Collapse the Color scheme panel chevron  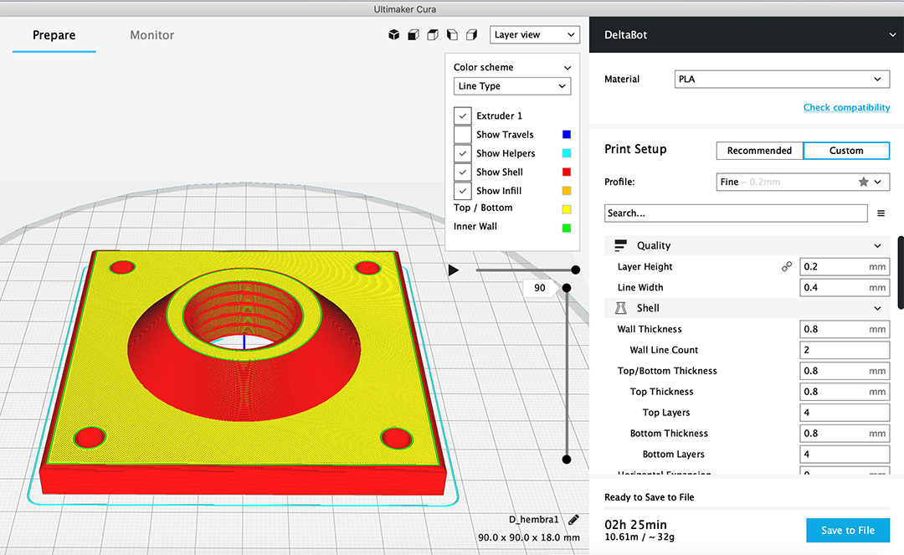(x=568, y=68)
